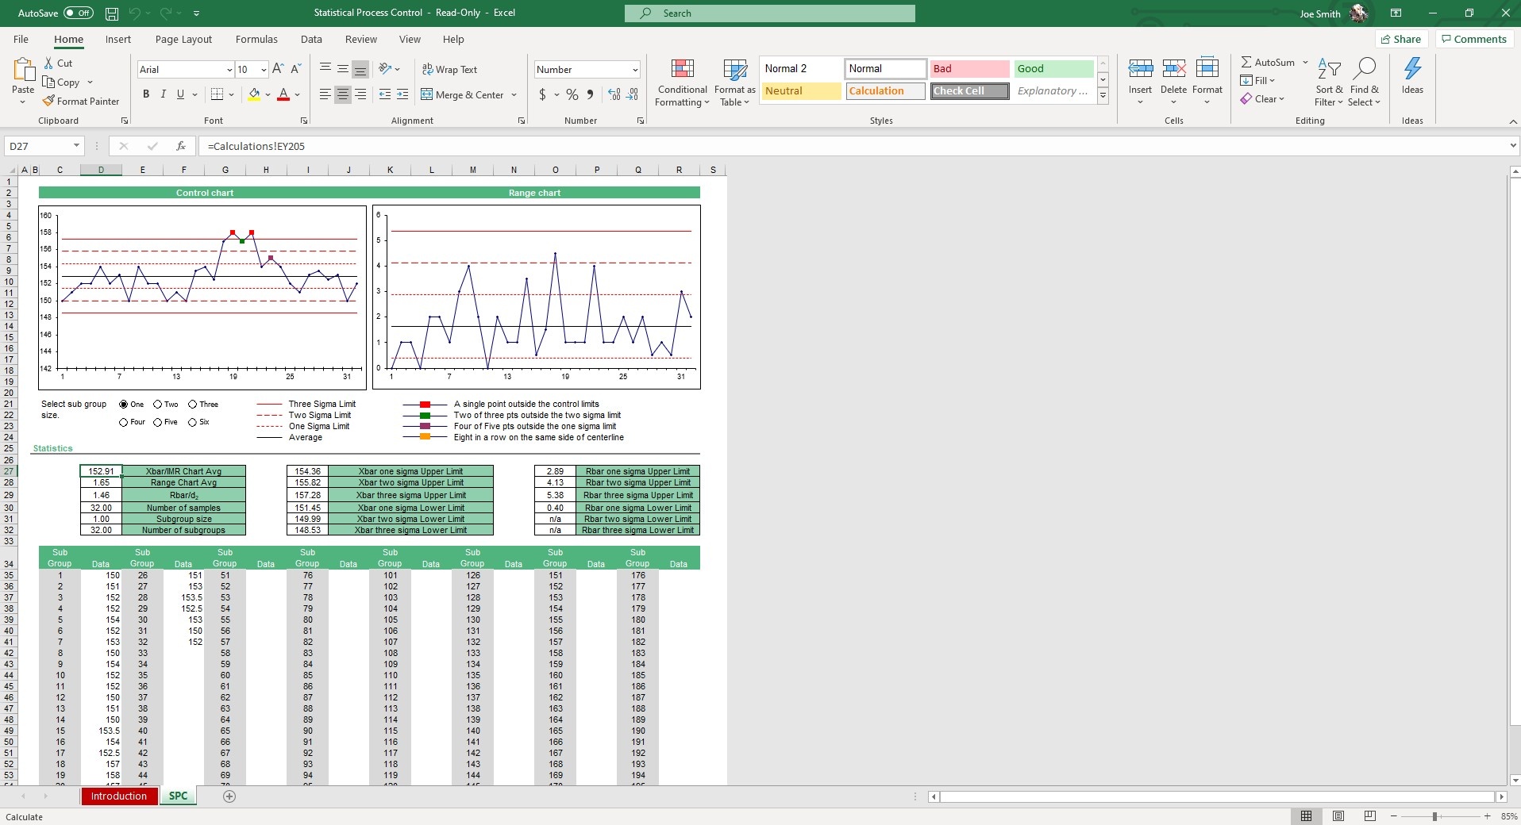Open Sort & Filter options
The image size is (1521, 825).
pyautogui.click(x=1329, y=82)
